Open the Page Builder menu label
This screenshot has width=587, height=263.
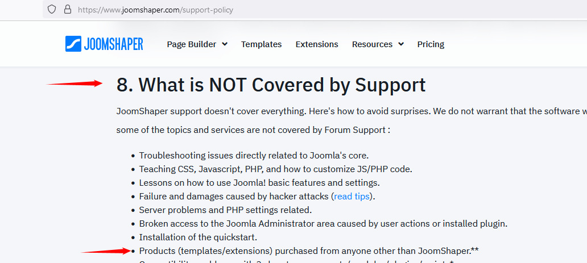(x=191, y=44)
